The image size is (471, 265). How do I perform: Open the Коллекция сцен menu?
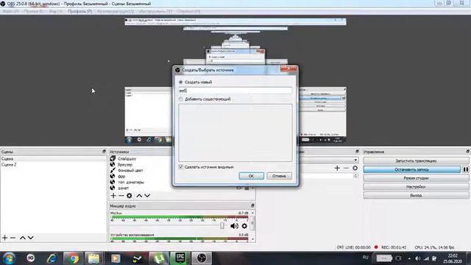coord(116,12)
